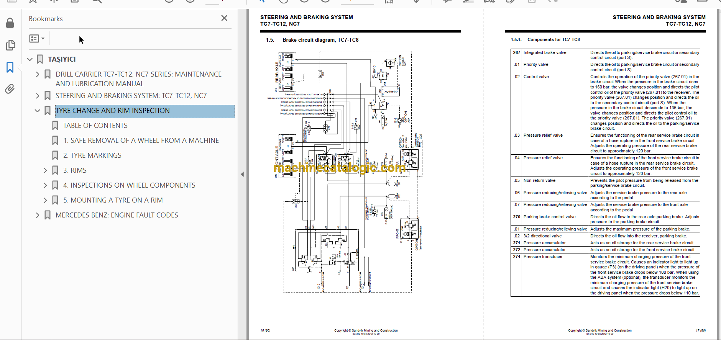Click the 'Integrated brake valve' table cell
The width and height of the screenshot is (721, 340).
pyautogui.click(x=555, y=55)
